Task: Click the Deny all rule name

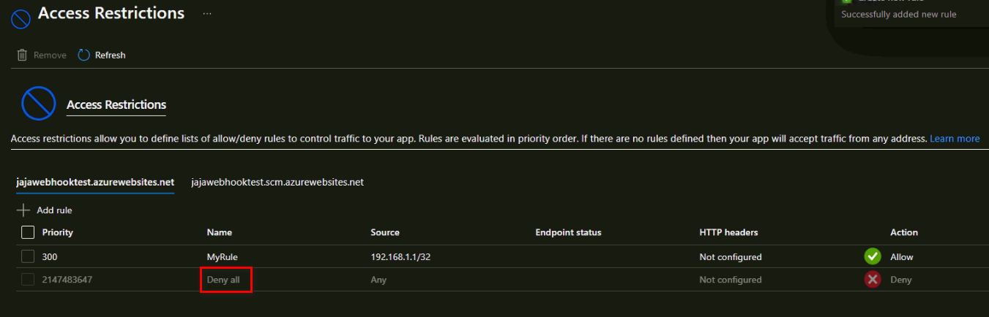Action: 223,280
